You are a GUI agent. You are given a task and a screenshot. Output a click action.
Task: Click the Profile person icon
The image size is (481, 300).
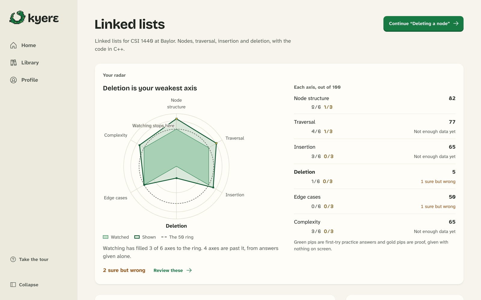pos(14,80)
